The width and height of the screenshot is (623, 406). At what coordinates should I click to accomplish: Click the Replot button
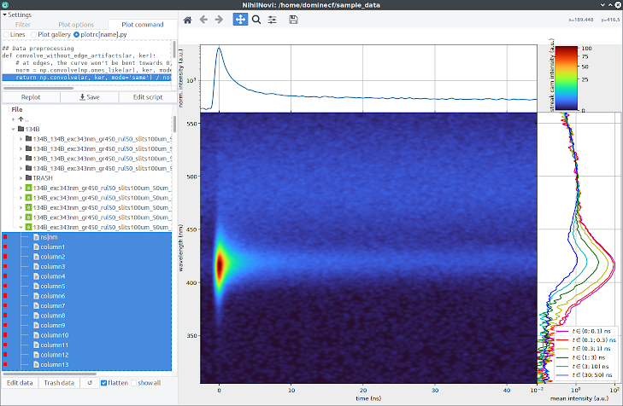click(x=31, y=97)
